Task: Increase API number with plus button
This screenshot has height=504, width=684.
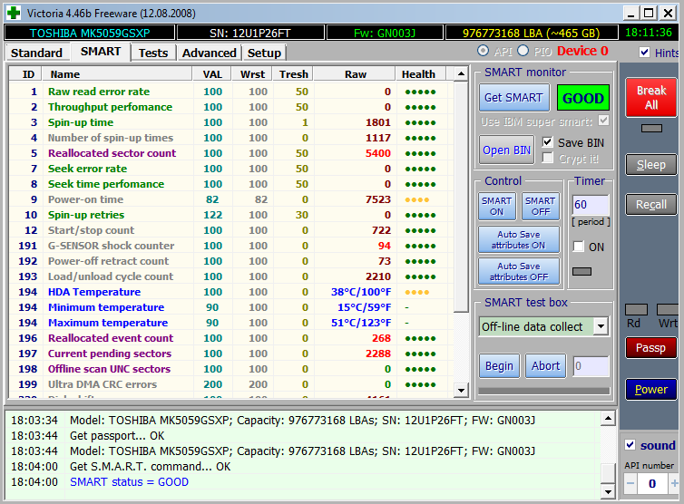Action: pos(673,485)
